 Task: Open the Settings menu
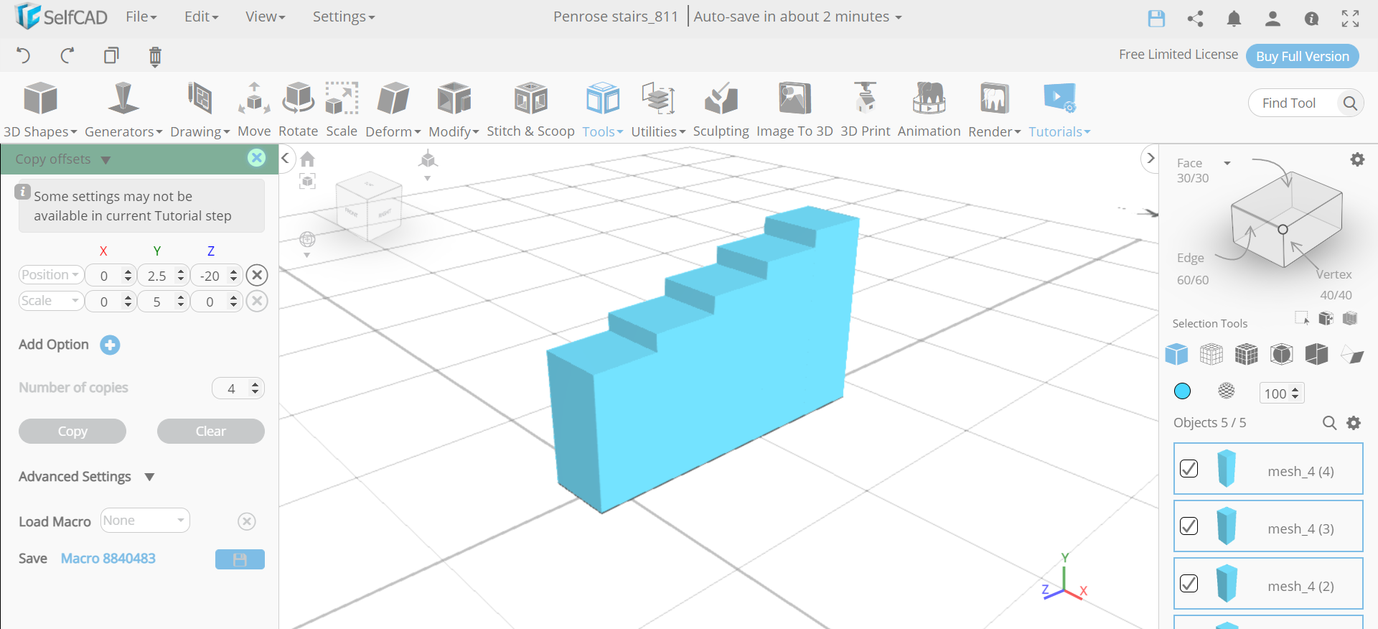point(343,17)
